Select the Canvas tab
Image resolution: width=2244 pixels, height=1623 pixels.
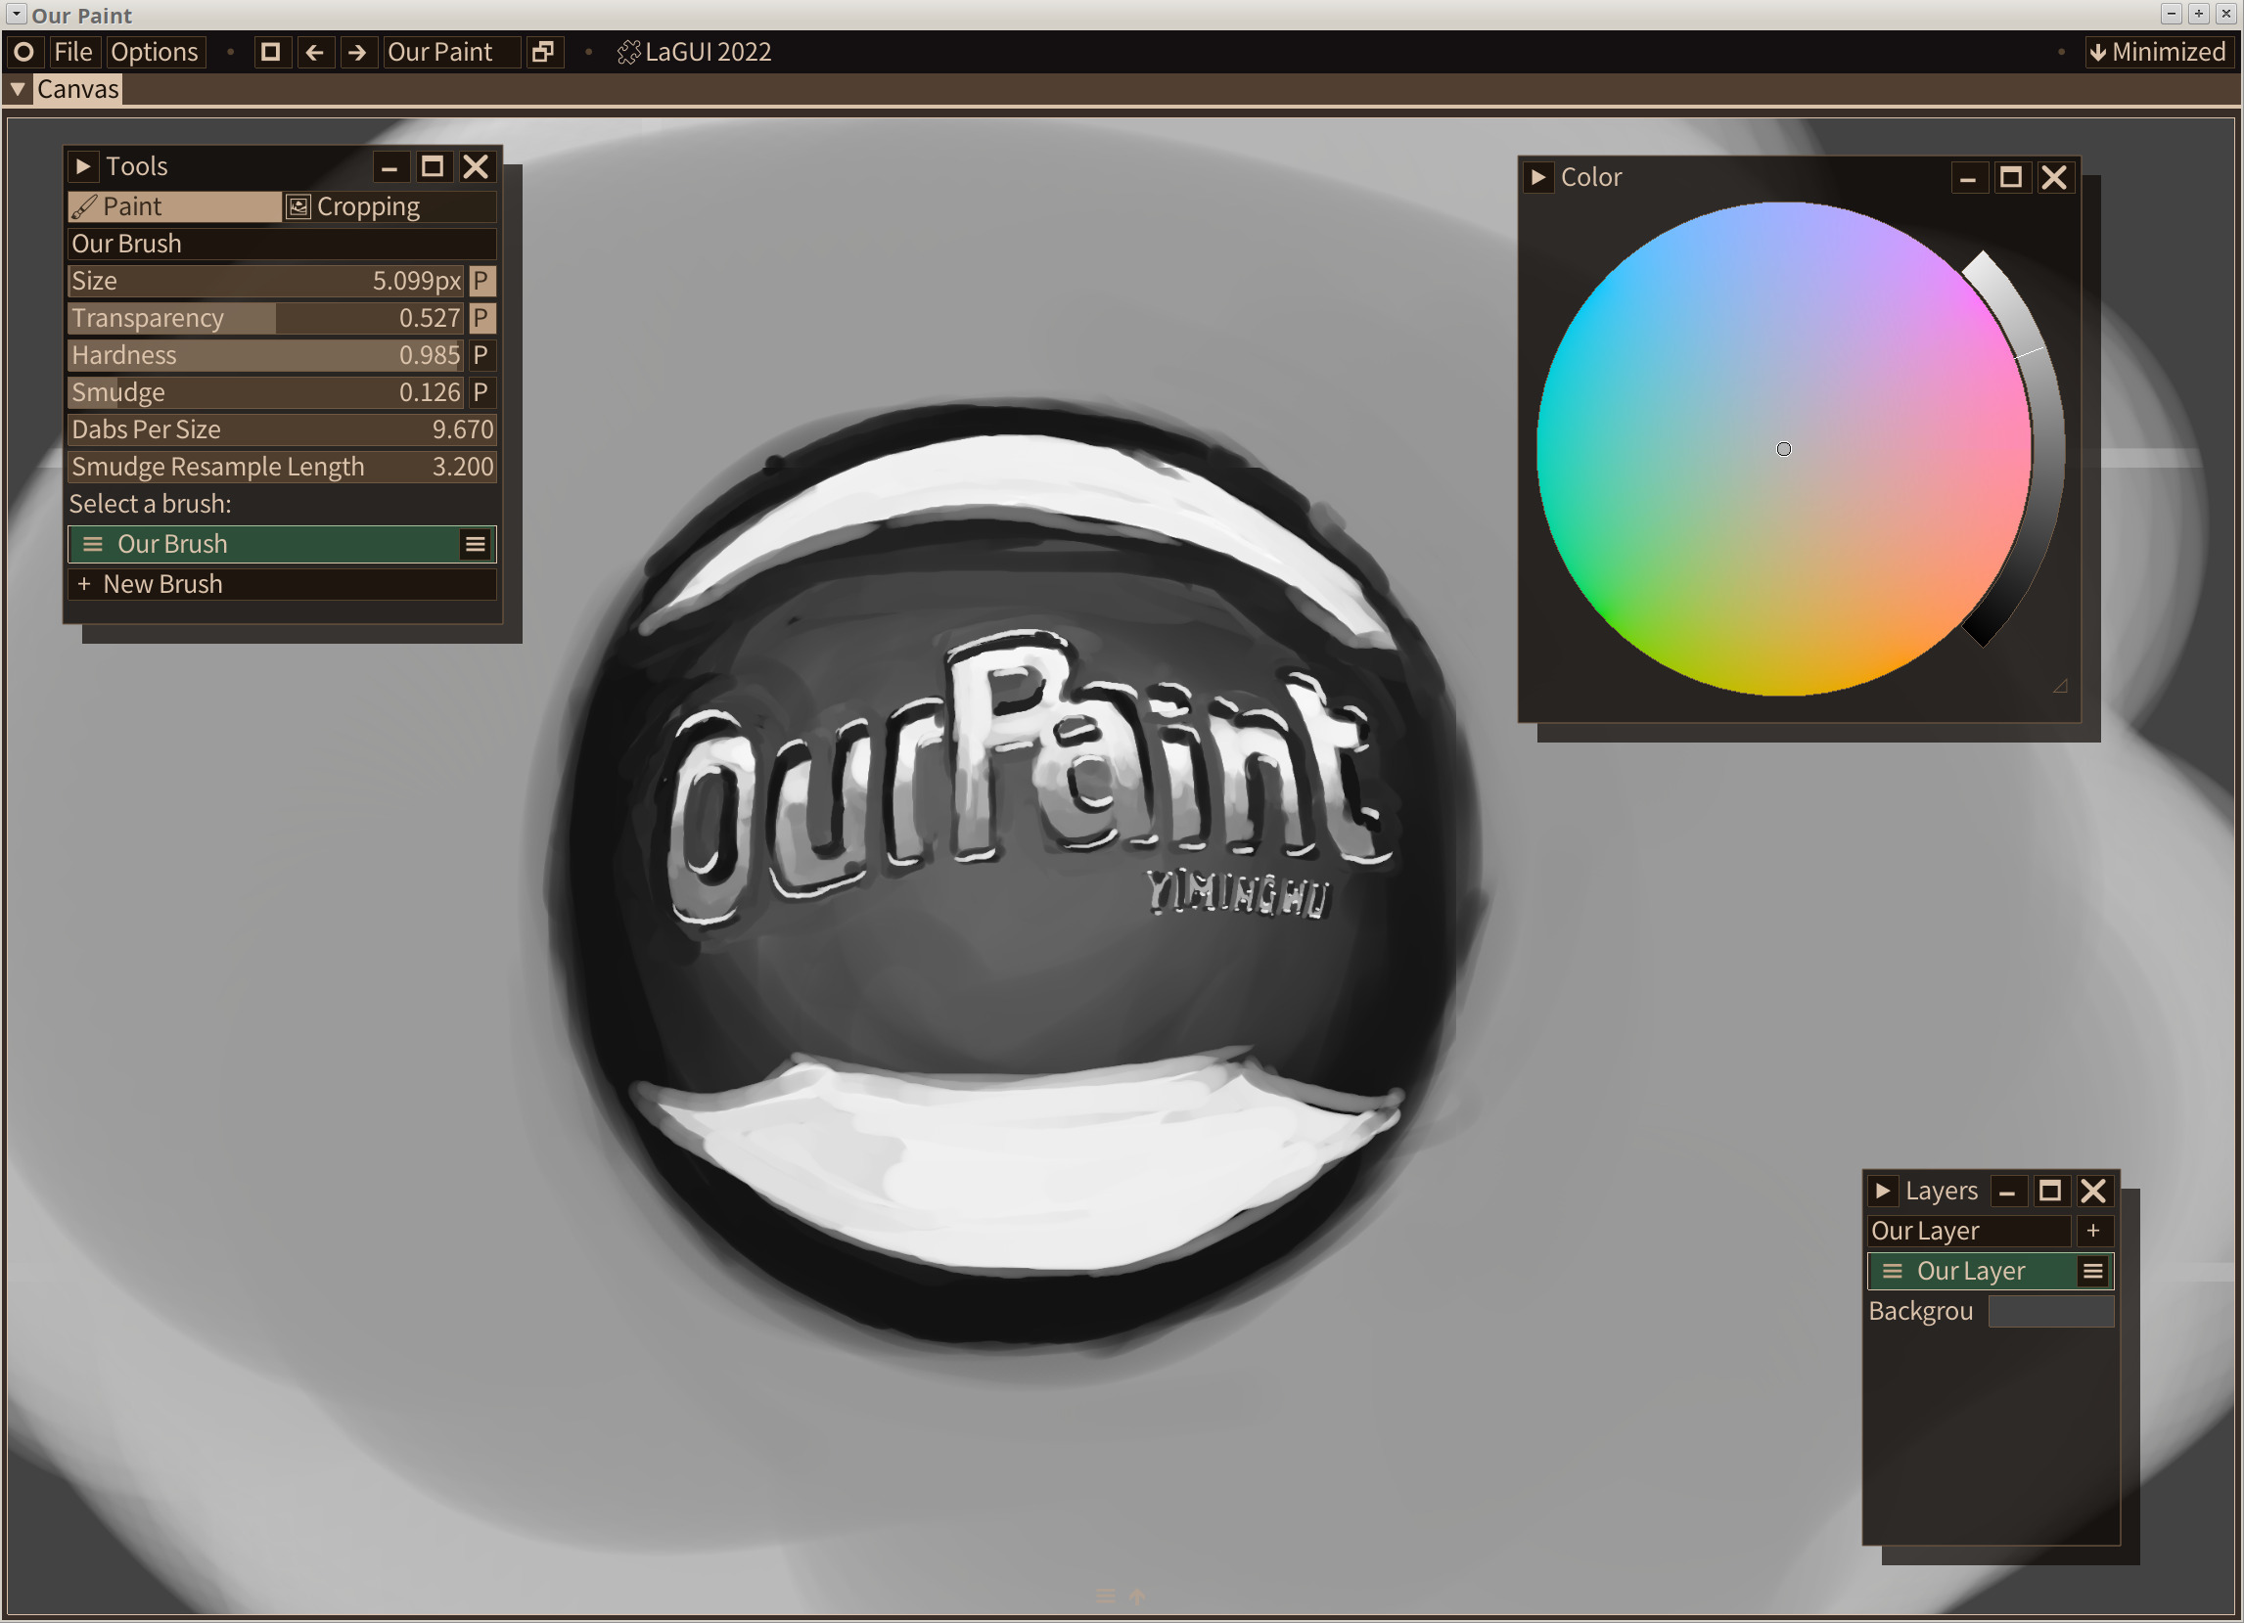pyautogui.click(x=78, y=89)
